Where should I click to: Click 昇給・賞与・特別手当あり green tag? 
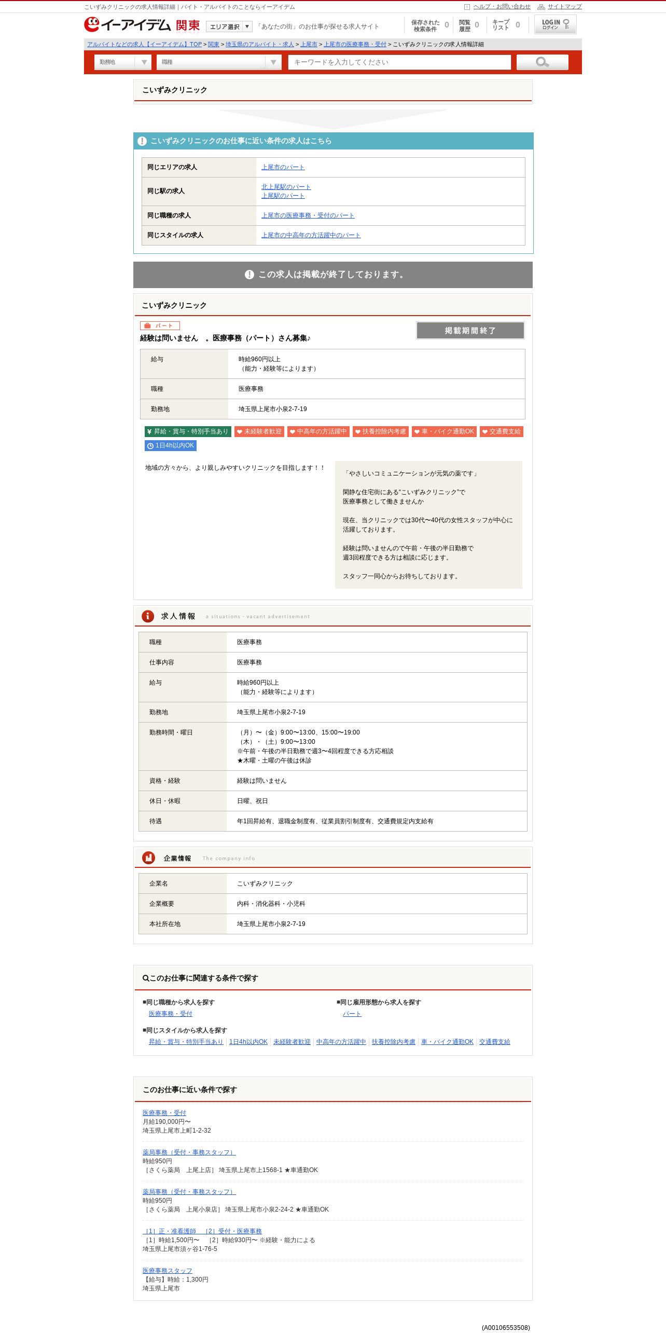tap(188, 431)
